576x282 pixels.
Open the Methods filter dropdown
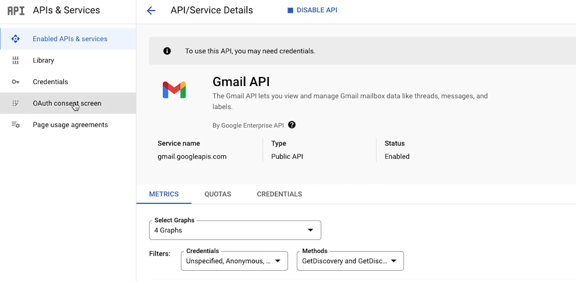click(350, 261)
